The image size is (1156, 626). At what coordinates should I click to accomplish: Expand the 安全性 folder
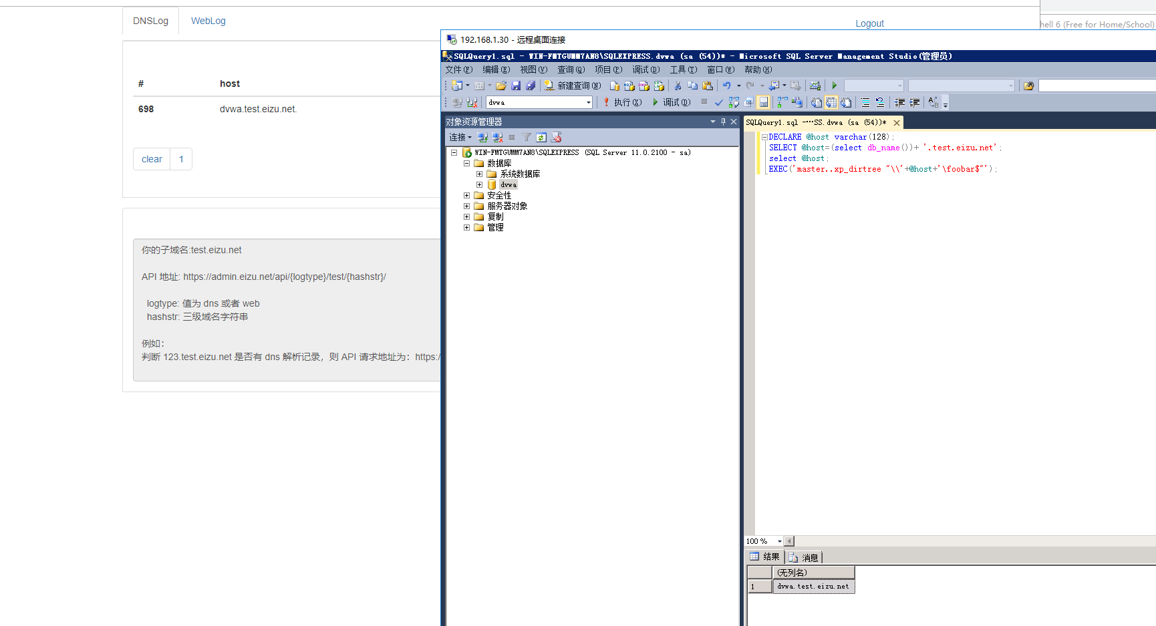pos(466,195)
